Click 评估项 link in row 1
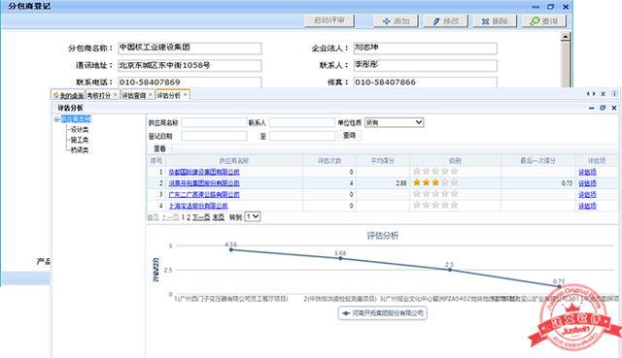This screenshot has width=622, height=358. 587,172
